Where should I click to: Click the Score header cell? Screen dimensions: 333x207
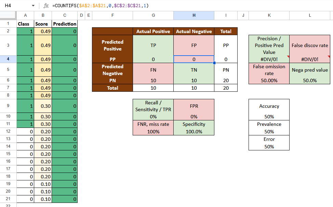coord(43,24)
